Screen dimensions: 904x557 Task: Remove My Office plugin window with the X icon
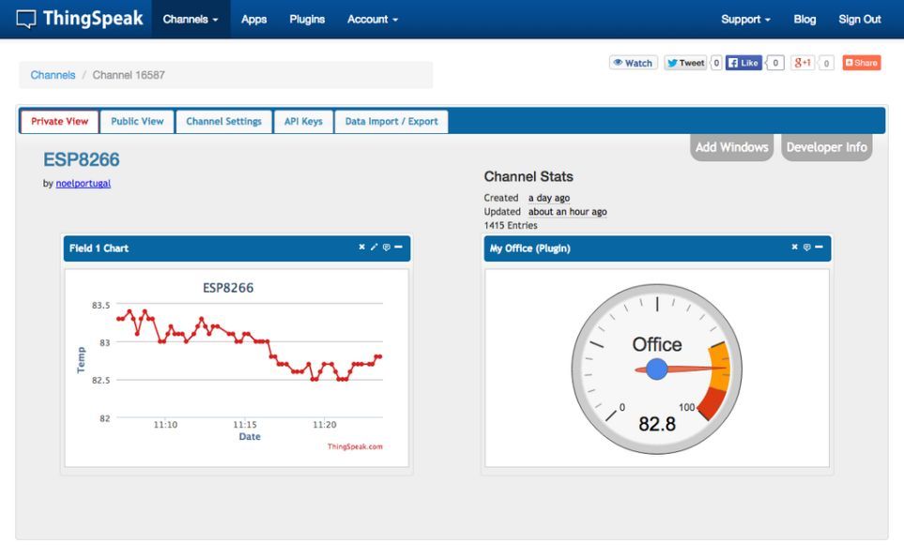click(x=794, y=247)
